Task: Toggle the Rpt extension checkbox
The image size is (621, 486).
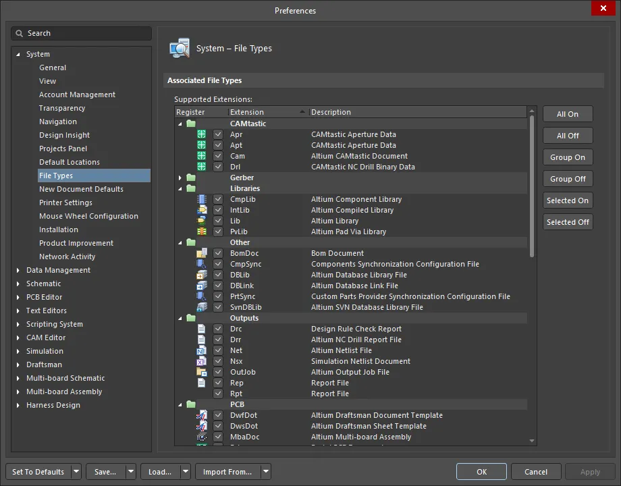Action: click(x=218, y=394)
